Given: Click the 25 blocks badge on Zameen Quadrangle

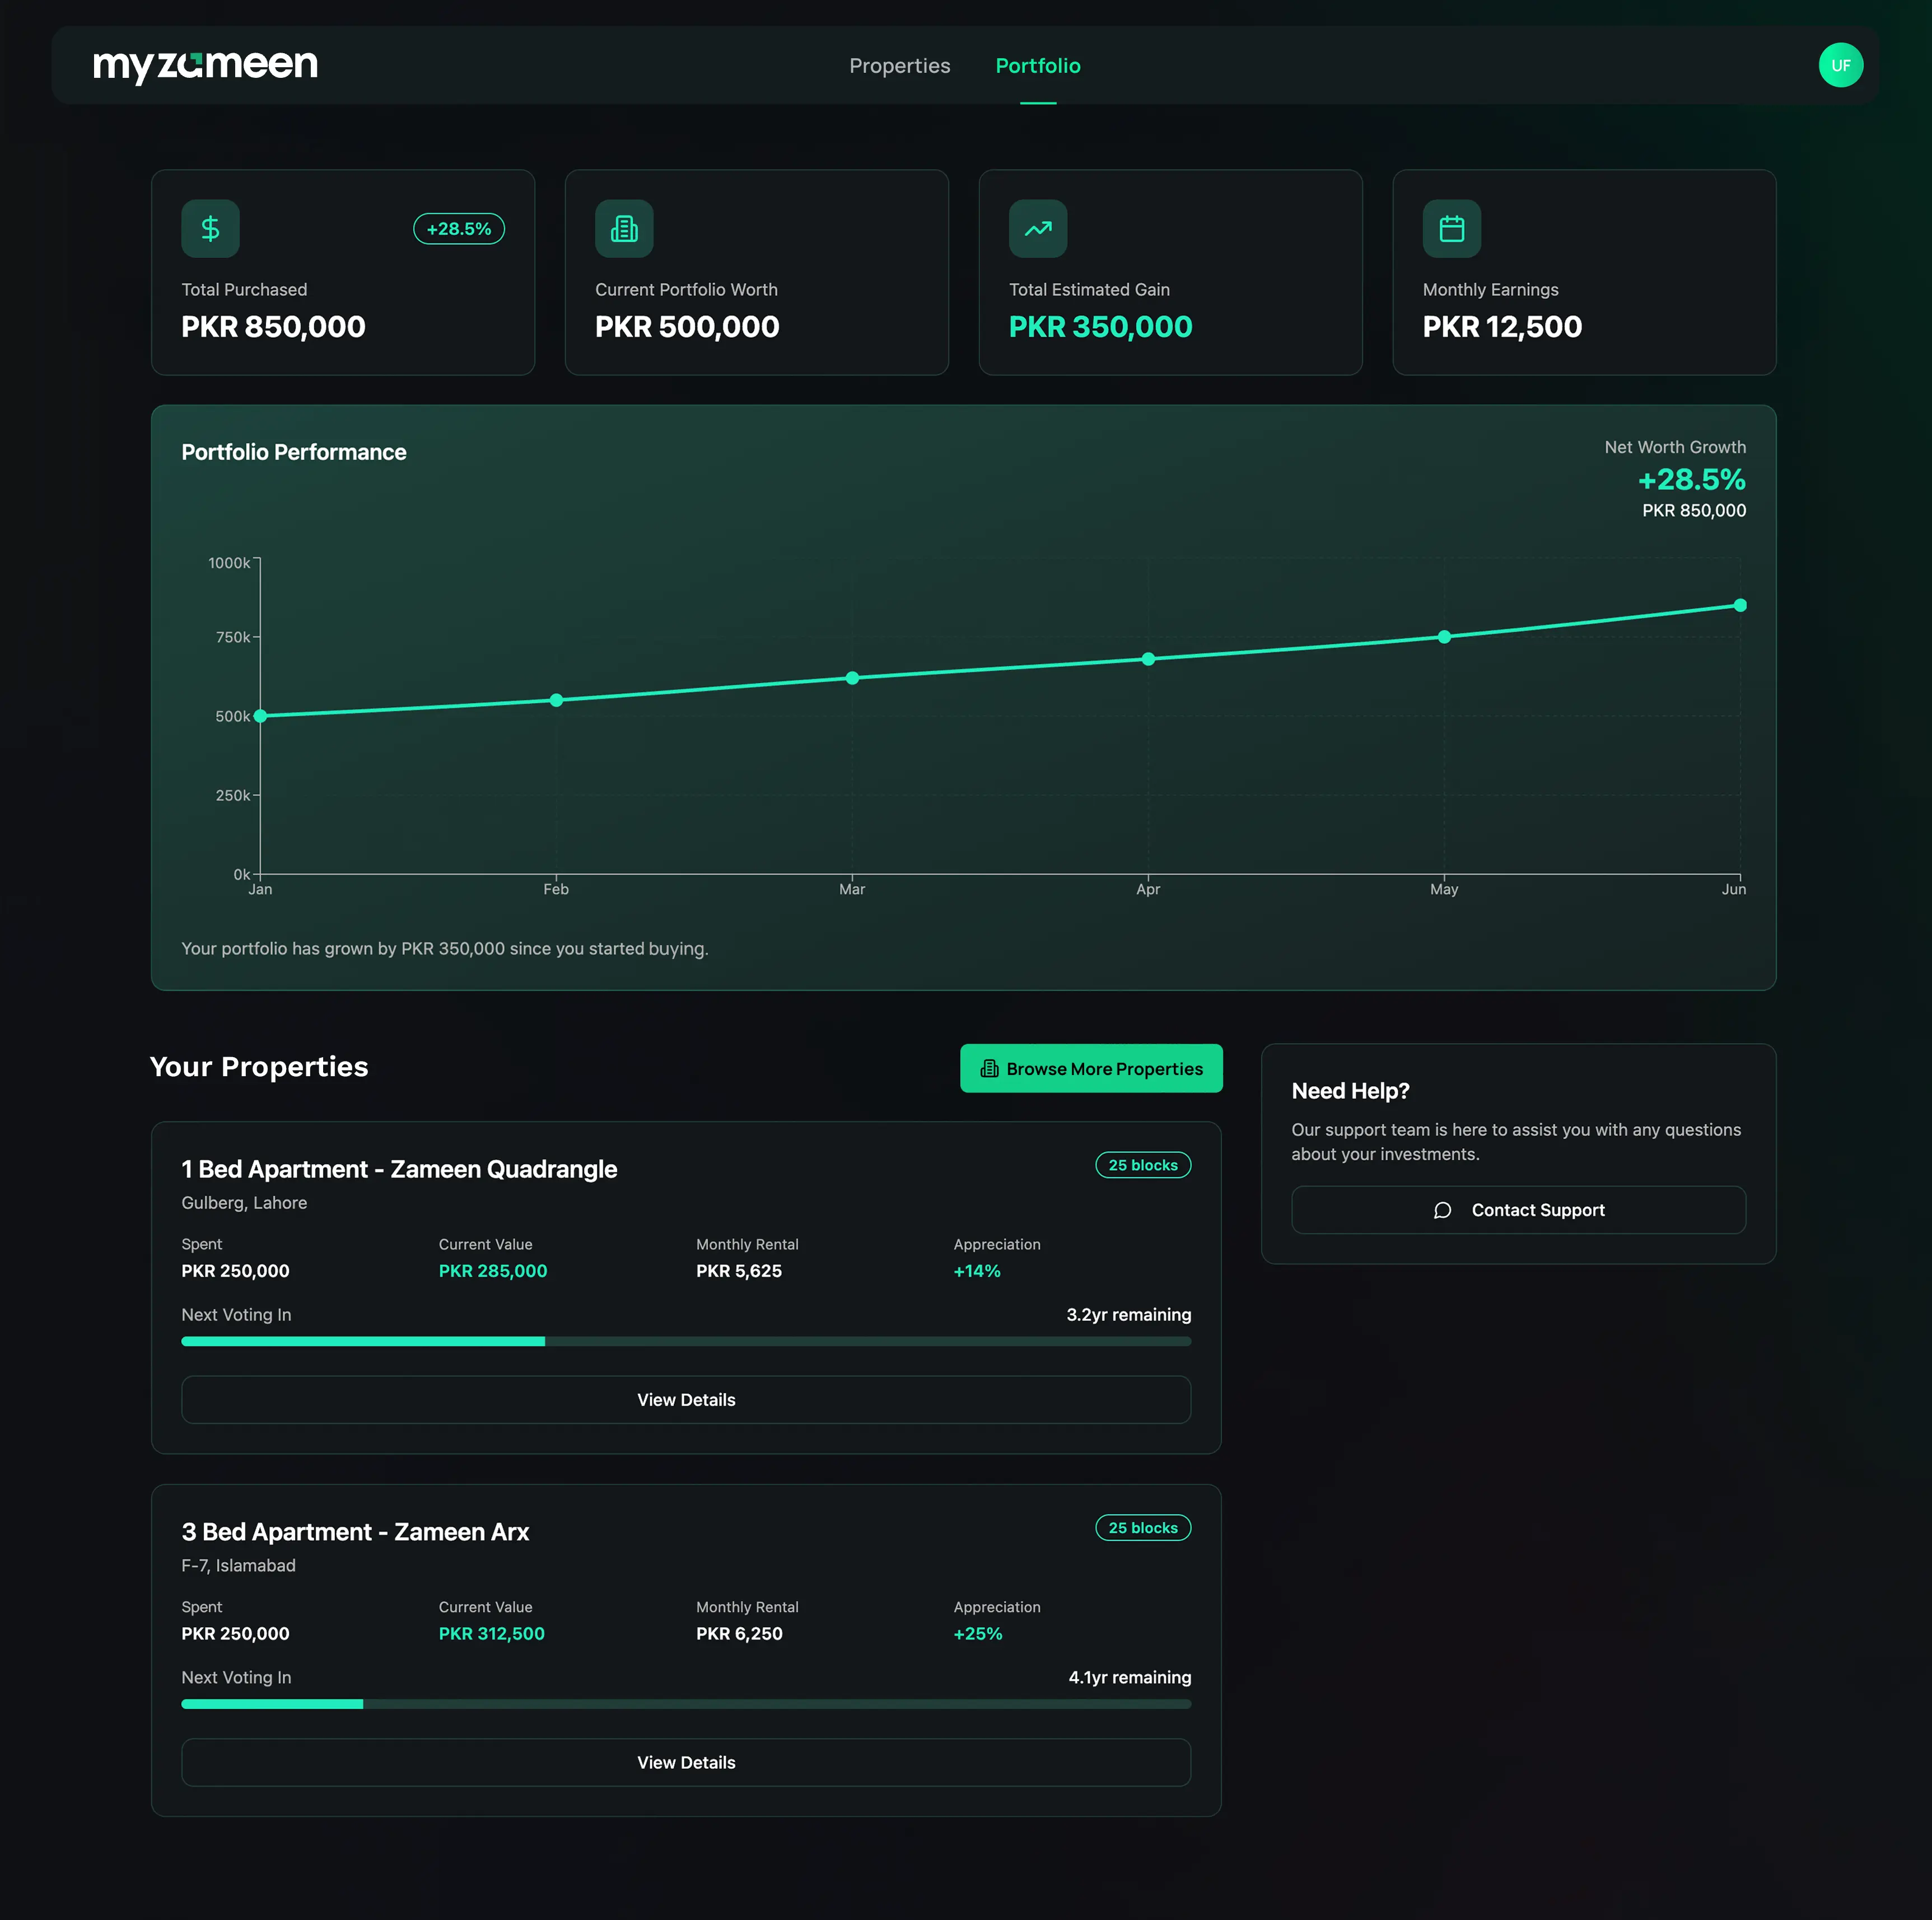Looking at the screenshot, I should (1143, 1164).
